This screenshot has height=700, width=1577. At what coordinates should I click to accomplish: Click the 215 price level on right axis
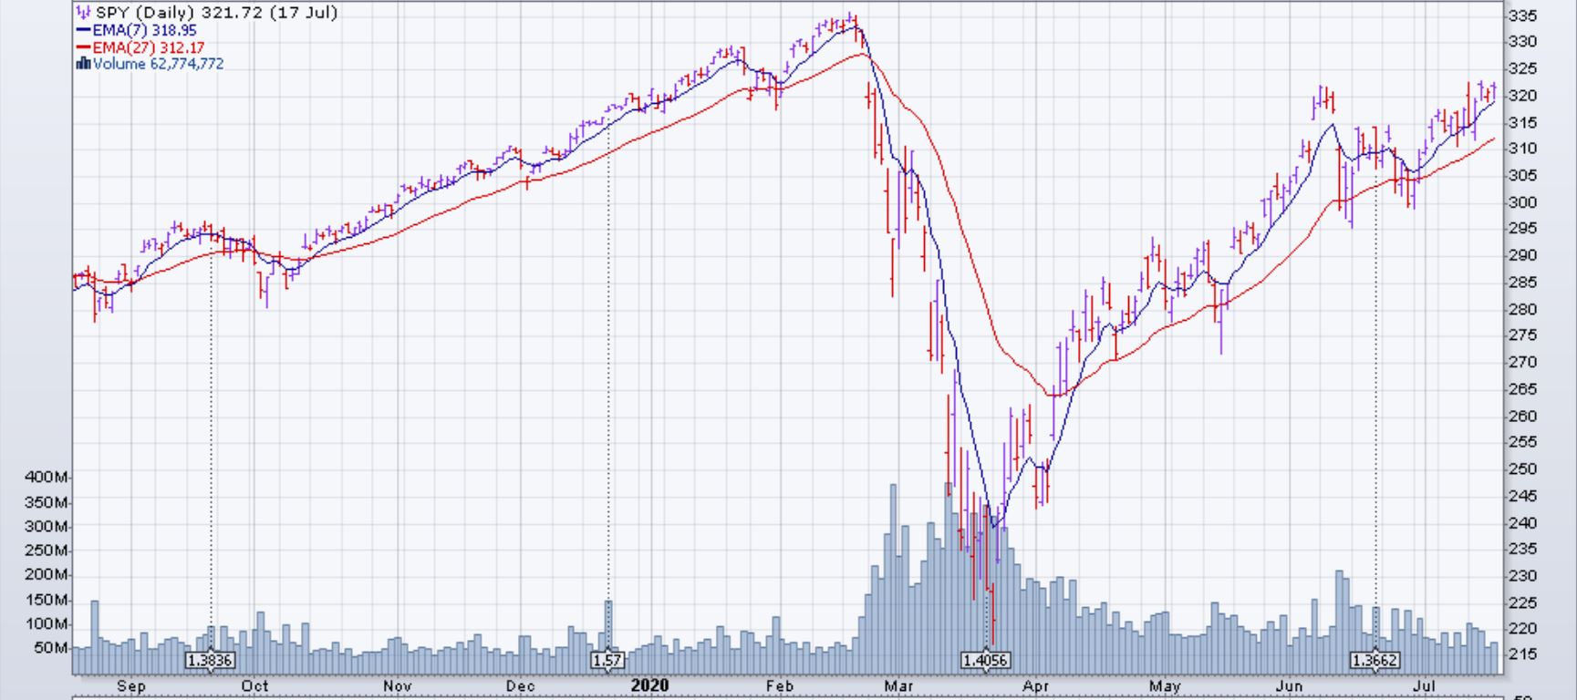pos(1523,654)
